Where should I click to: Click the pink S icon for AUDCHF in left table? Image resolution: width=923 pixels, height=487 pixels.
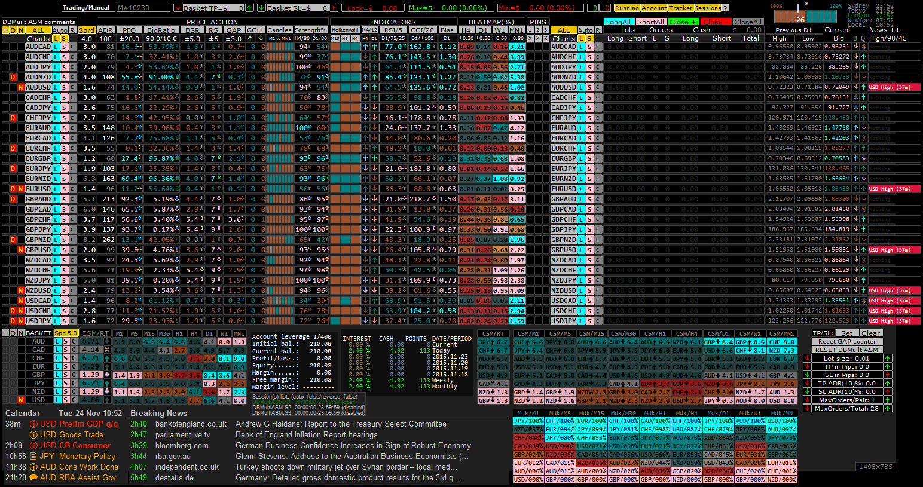pyautogui.click(x=64, y=57)
